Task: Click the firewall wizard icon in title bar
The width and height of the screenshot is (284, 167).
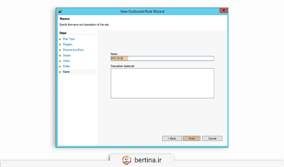Action: pos(60,11)
